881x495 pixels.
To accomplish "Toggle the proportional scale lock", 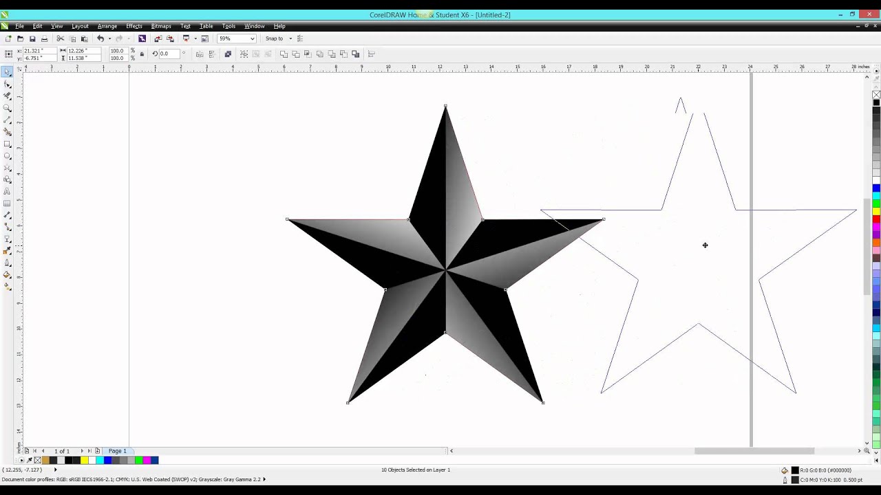I will (142, 54).
